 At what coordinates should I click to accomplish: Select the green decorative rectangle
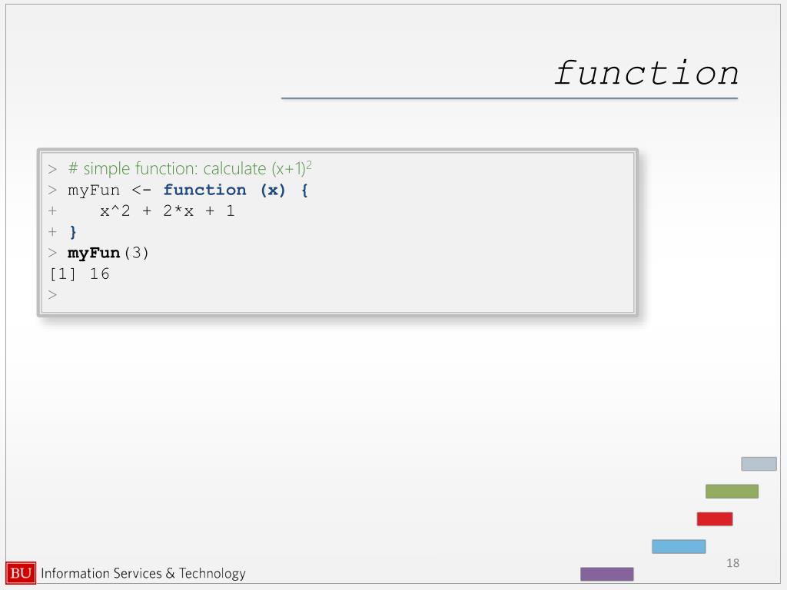click(732, 491)
